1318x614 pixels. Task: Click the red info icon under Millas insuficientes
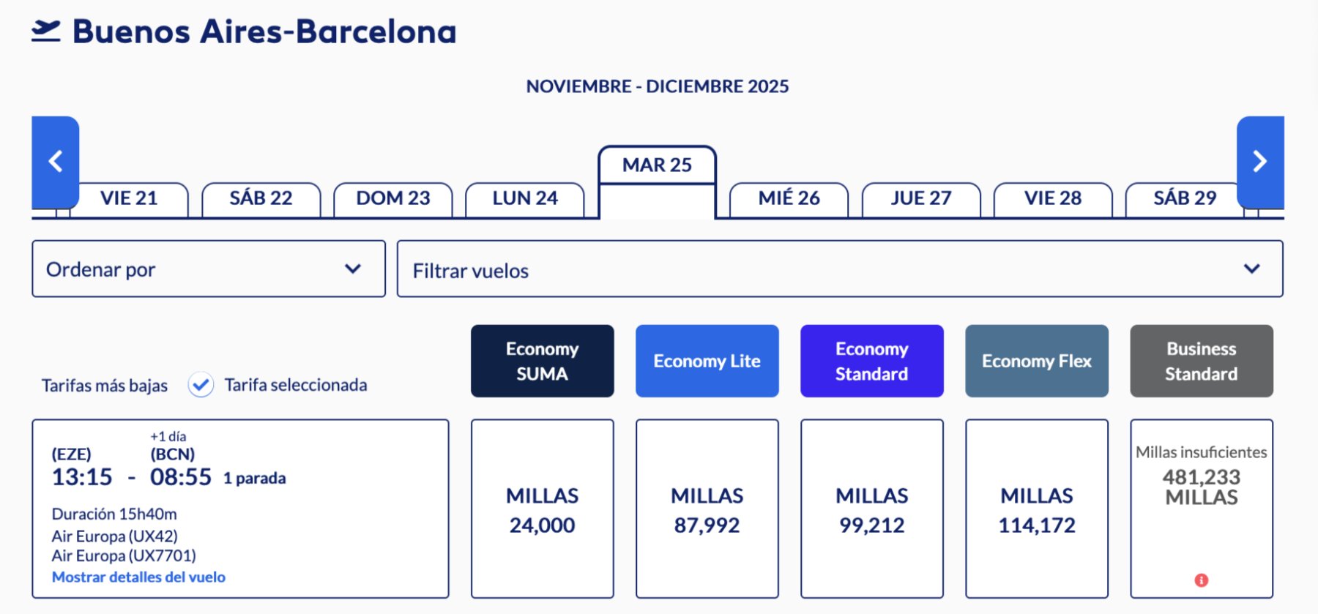pos(1202,580)
